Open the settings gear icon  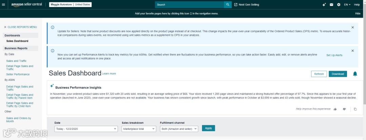[x=339, y=5]
